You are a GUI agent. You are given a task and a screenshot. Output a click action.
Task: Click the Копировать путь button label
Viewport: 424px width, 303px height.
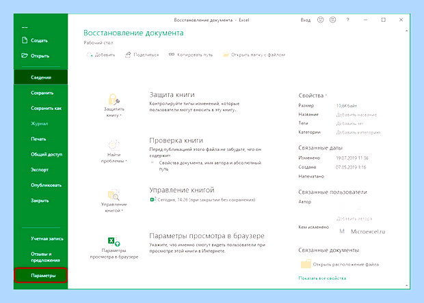tap(195, 55)
